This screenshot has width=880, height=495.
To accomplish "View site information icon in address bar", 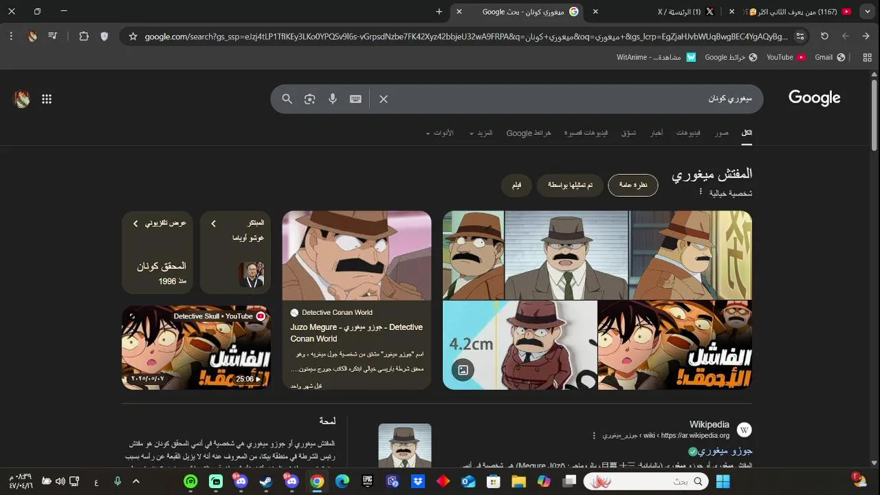I will [800, 36].
